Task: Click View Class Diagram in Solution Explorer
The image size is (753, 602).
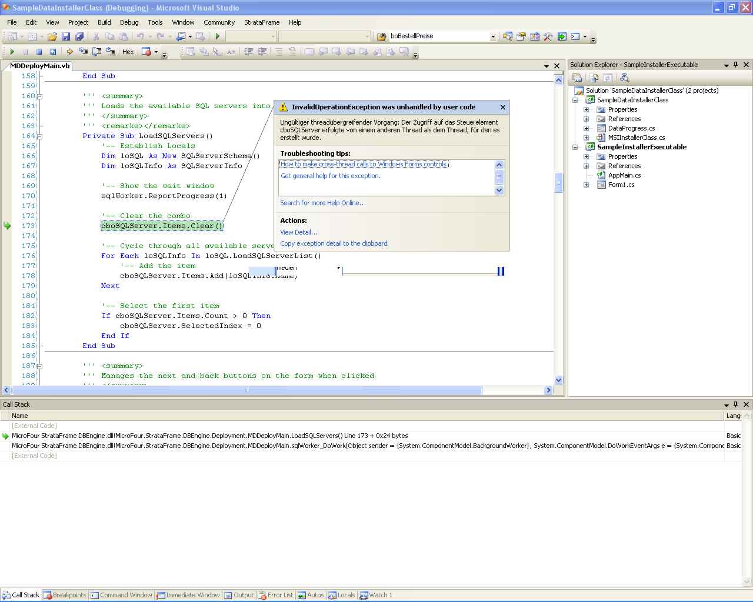Action: pos(624,78)
